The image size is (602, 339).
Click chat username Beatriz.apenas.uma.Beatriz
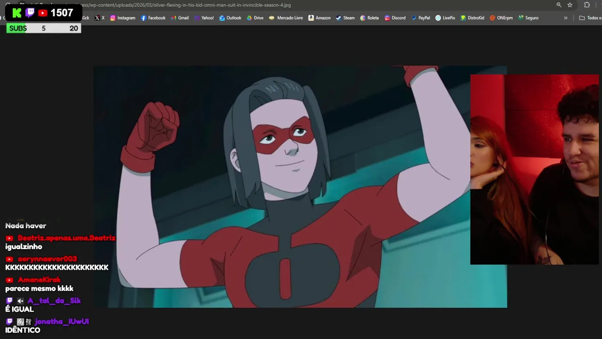point(66,238)
